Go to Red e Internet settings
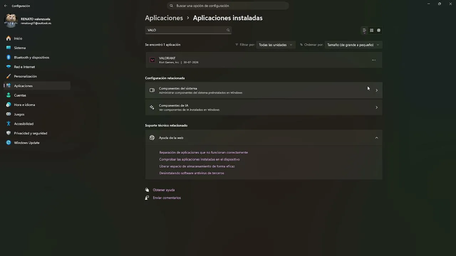Viewport: 456px width, 256px height. pos(37,67)
